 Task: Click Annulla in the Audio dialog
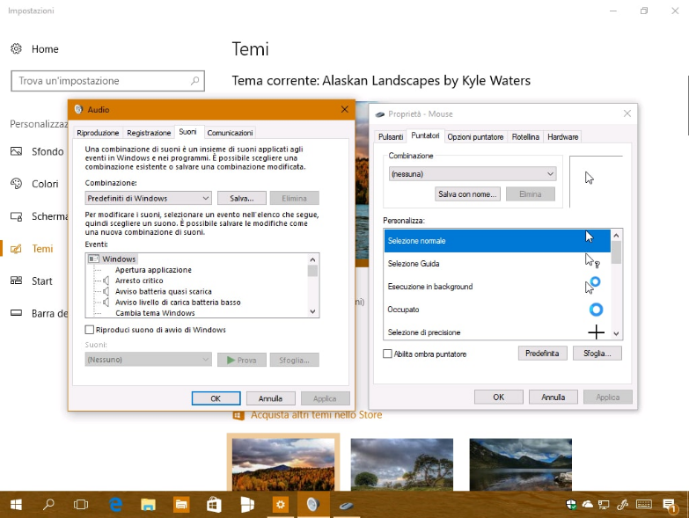click(270, 398)
